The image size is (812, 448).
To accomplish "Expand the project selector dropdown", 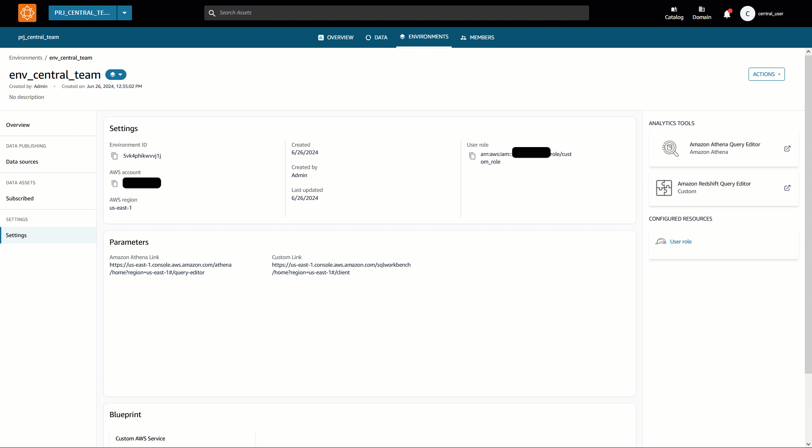I will 124,13.
